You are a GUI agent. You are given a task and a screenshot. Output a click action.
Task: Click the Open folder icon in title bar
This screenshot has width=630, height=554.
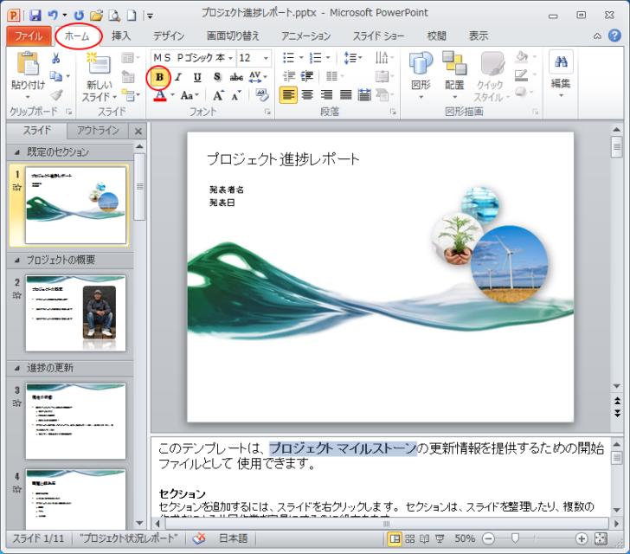96,16
